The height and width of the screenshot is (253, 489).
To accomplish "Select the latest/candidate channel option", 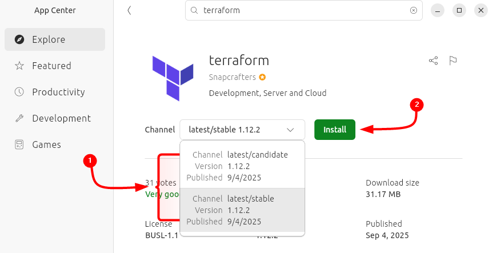I will [x=242, y=166].
